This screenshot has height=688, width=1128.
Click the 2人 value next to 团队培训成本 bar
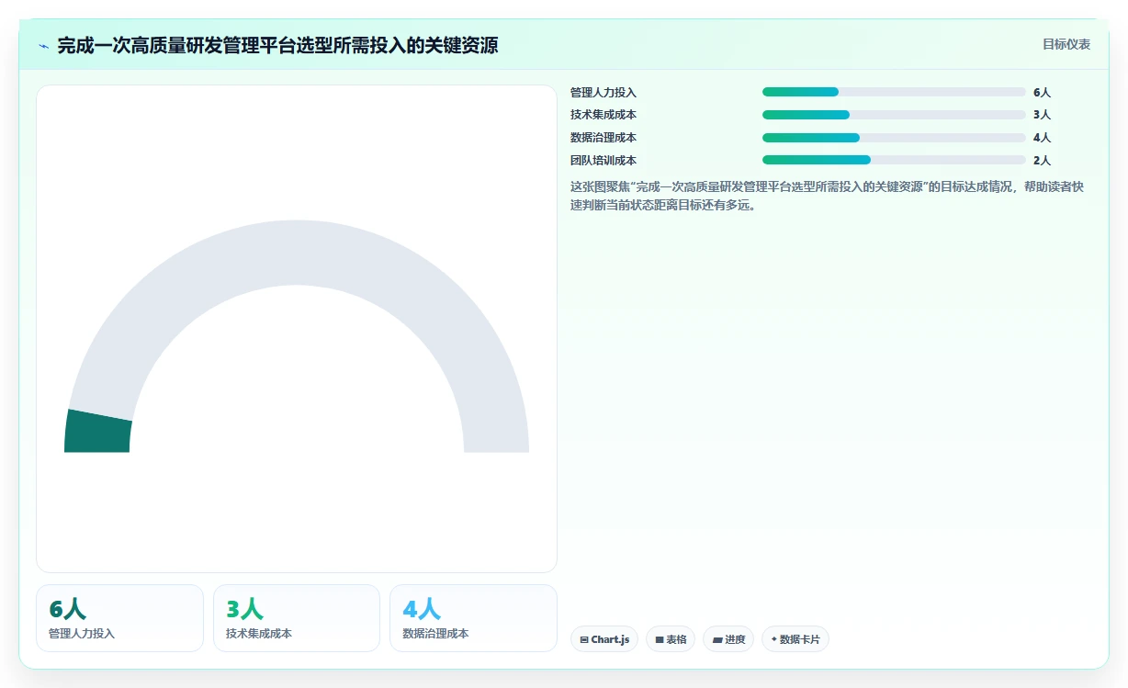coord(1042,161)
